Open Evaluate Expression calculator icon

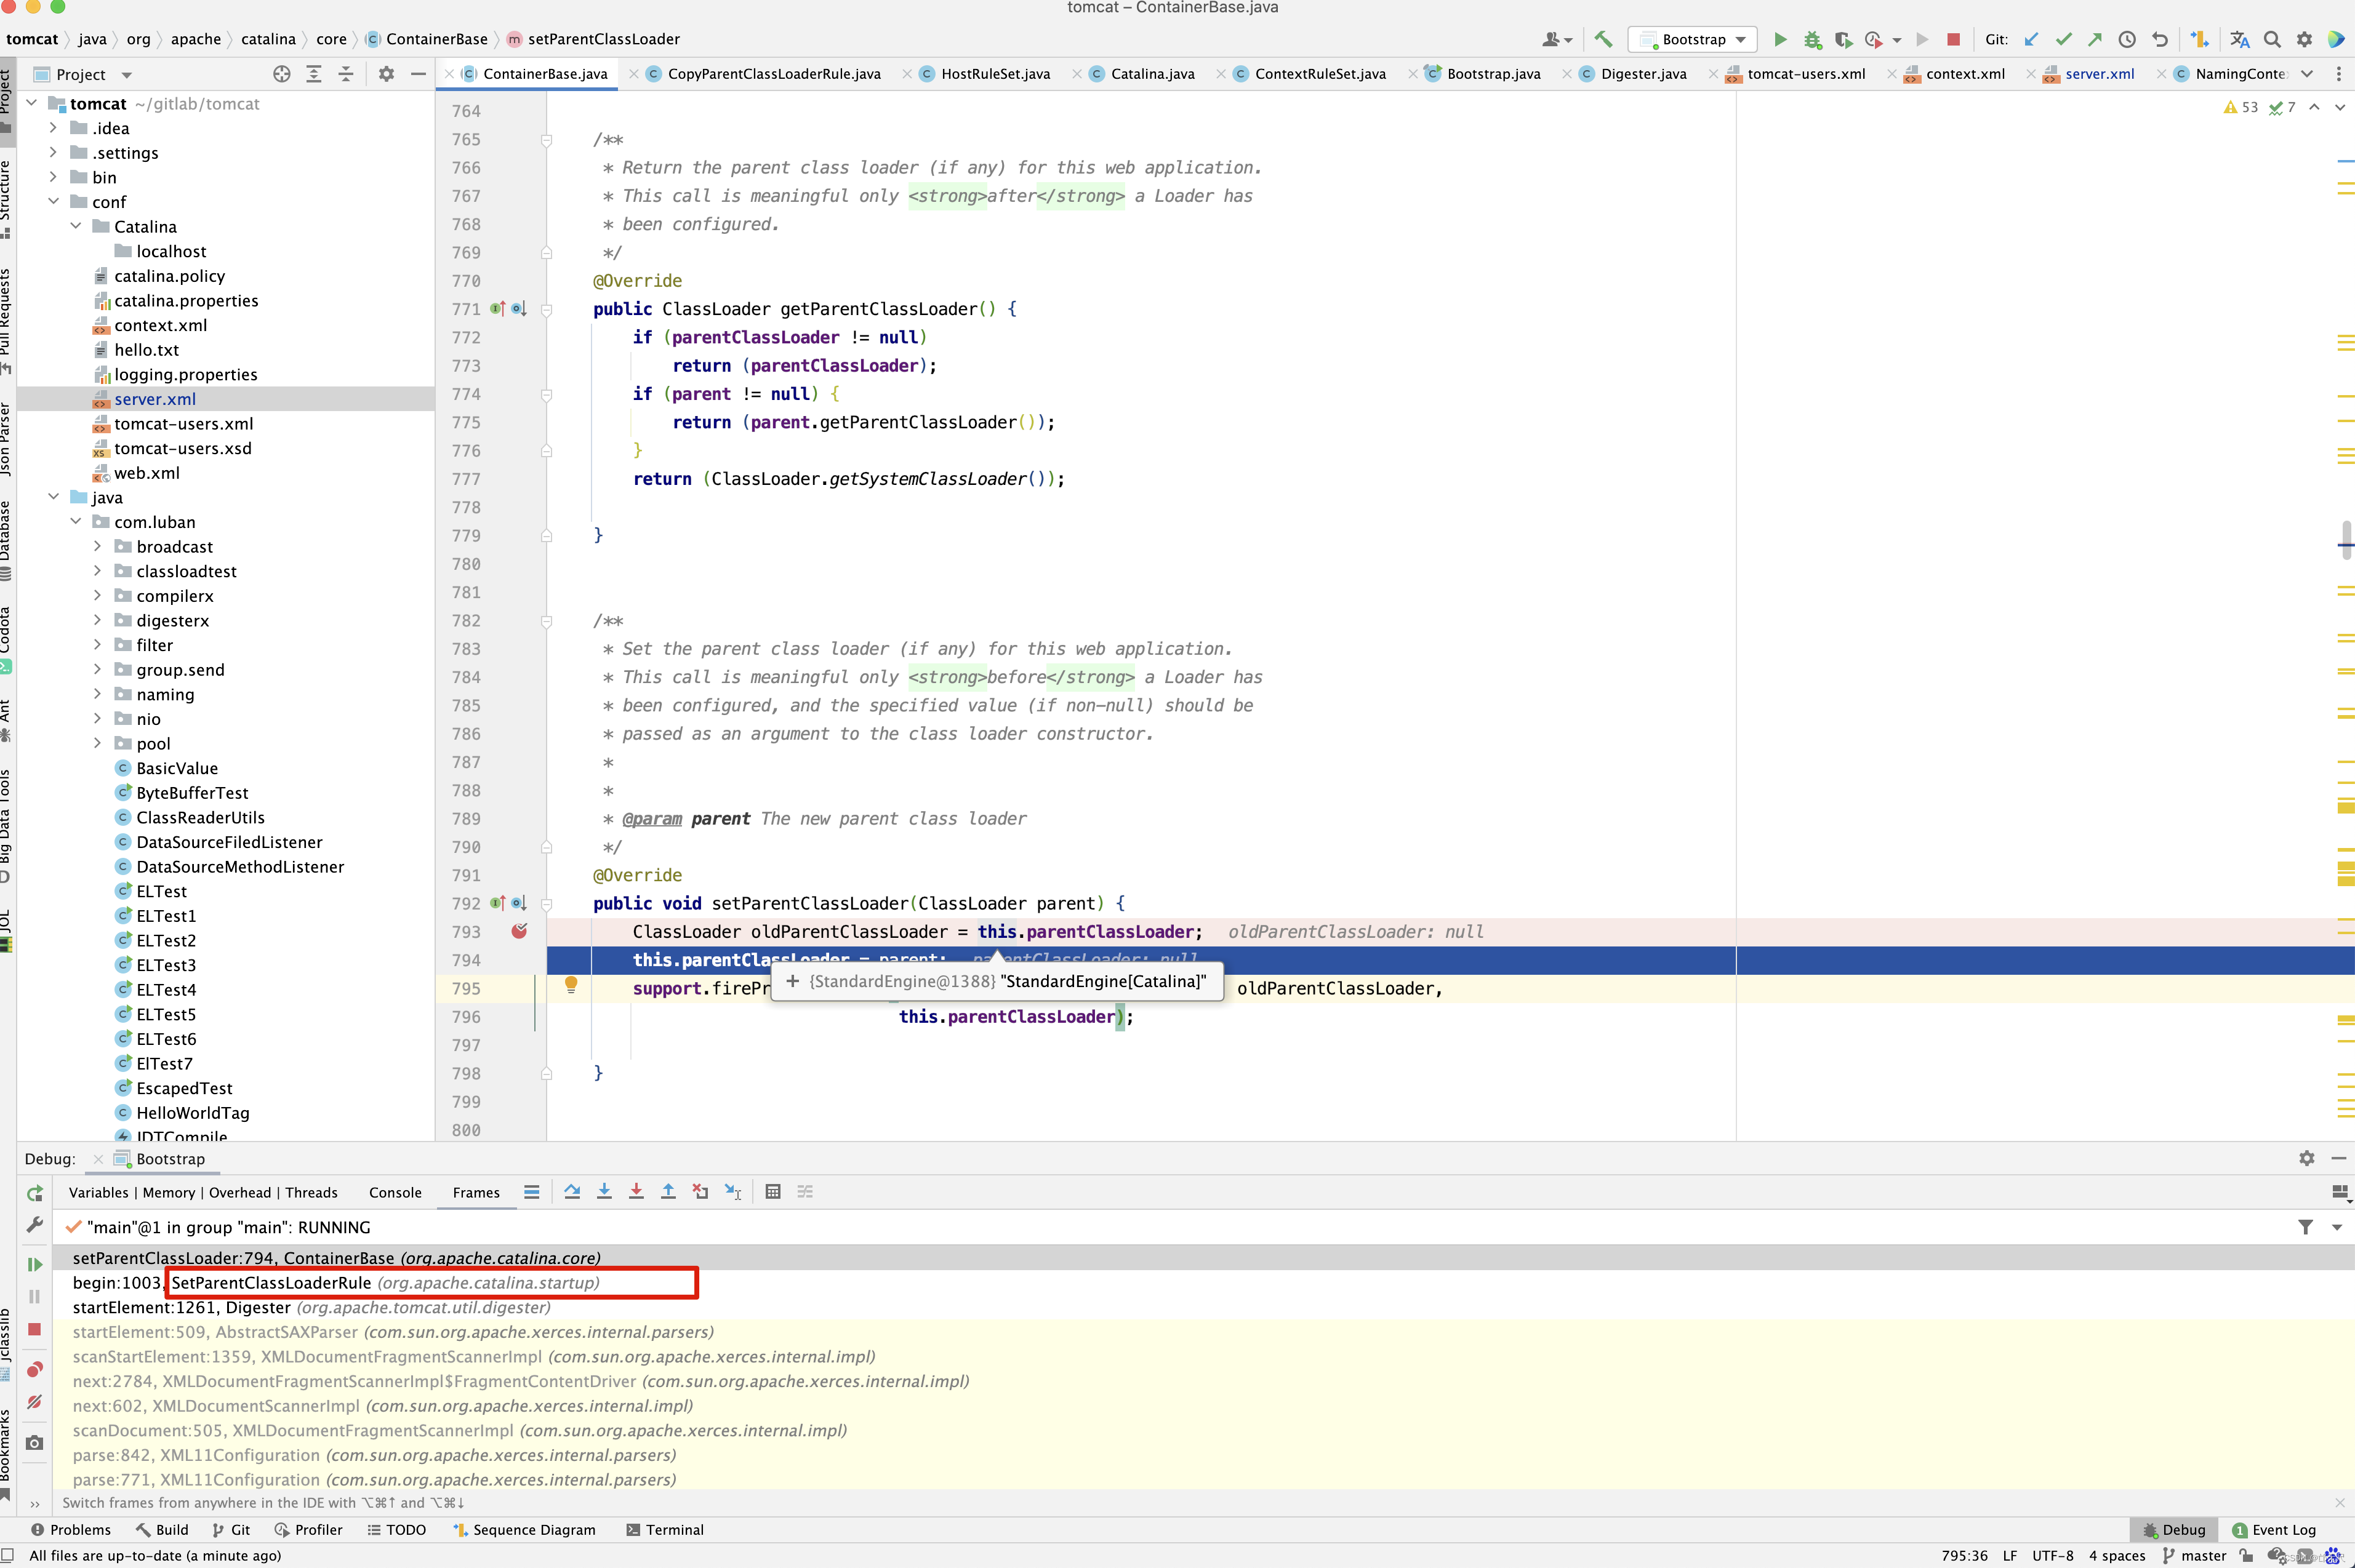point(773,1191)
